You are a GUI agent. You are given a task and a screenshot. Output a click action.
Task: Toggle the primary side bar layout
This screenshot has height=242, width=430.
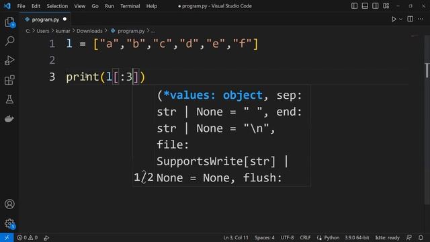354,6
